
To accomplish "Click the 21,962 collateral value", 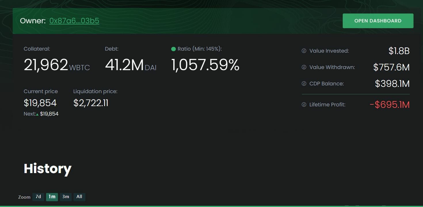I will click(x=46, y=65).
